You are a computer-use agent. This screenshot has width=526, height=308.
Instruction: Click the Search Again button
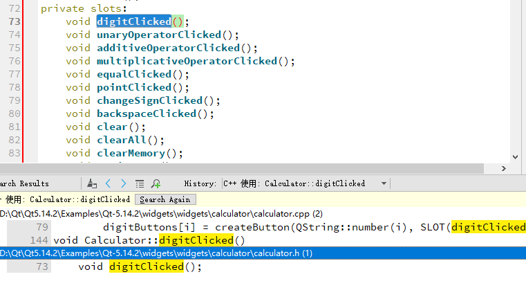(165, 199)
